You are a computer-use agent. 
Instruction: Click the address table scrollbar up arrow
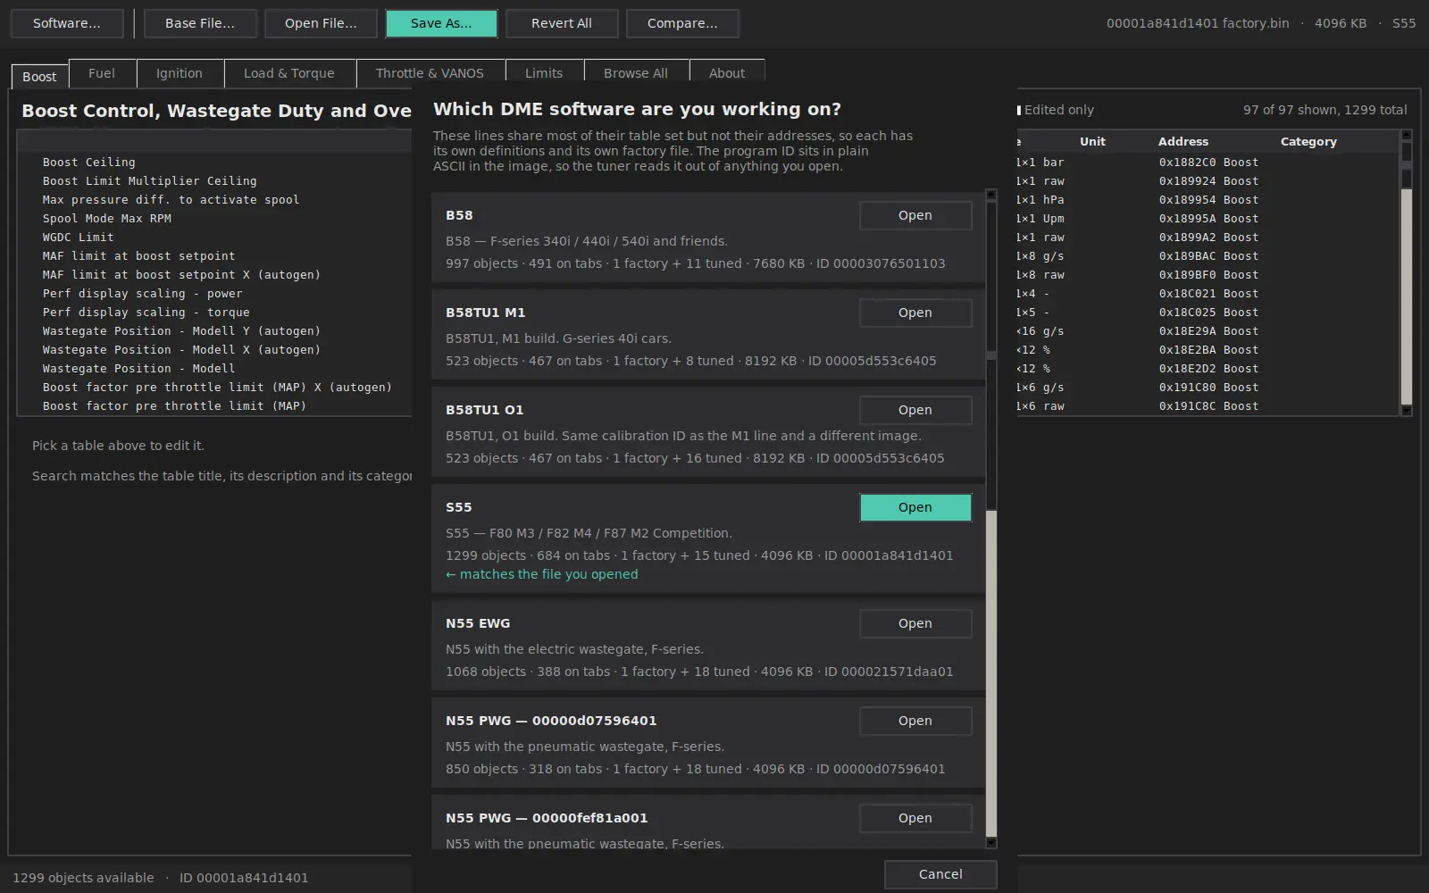coord(1407,135)
